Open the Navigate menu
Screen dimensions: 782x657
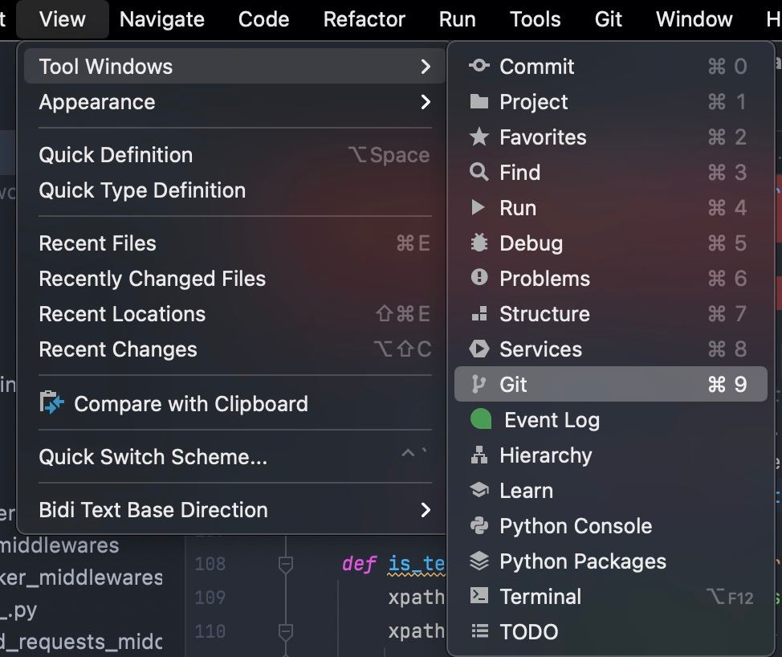(161, 19)
